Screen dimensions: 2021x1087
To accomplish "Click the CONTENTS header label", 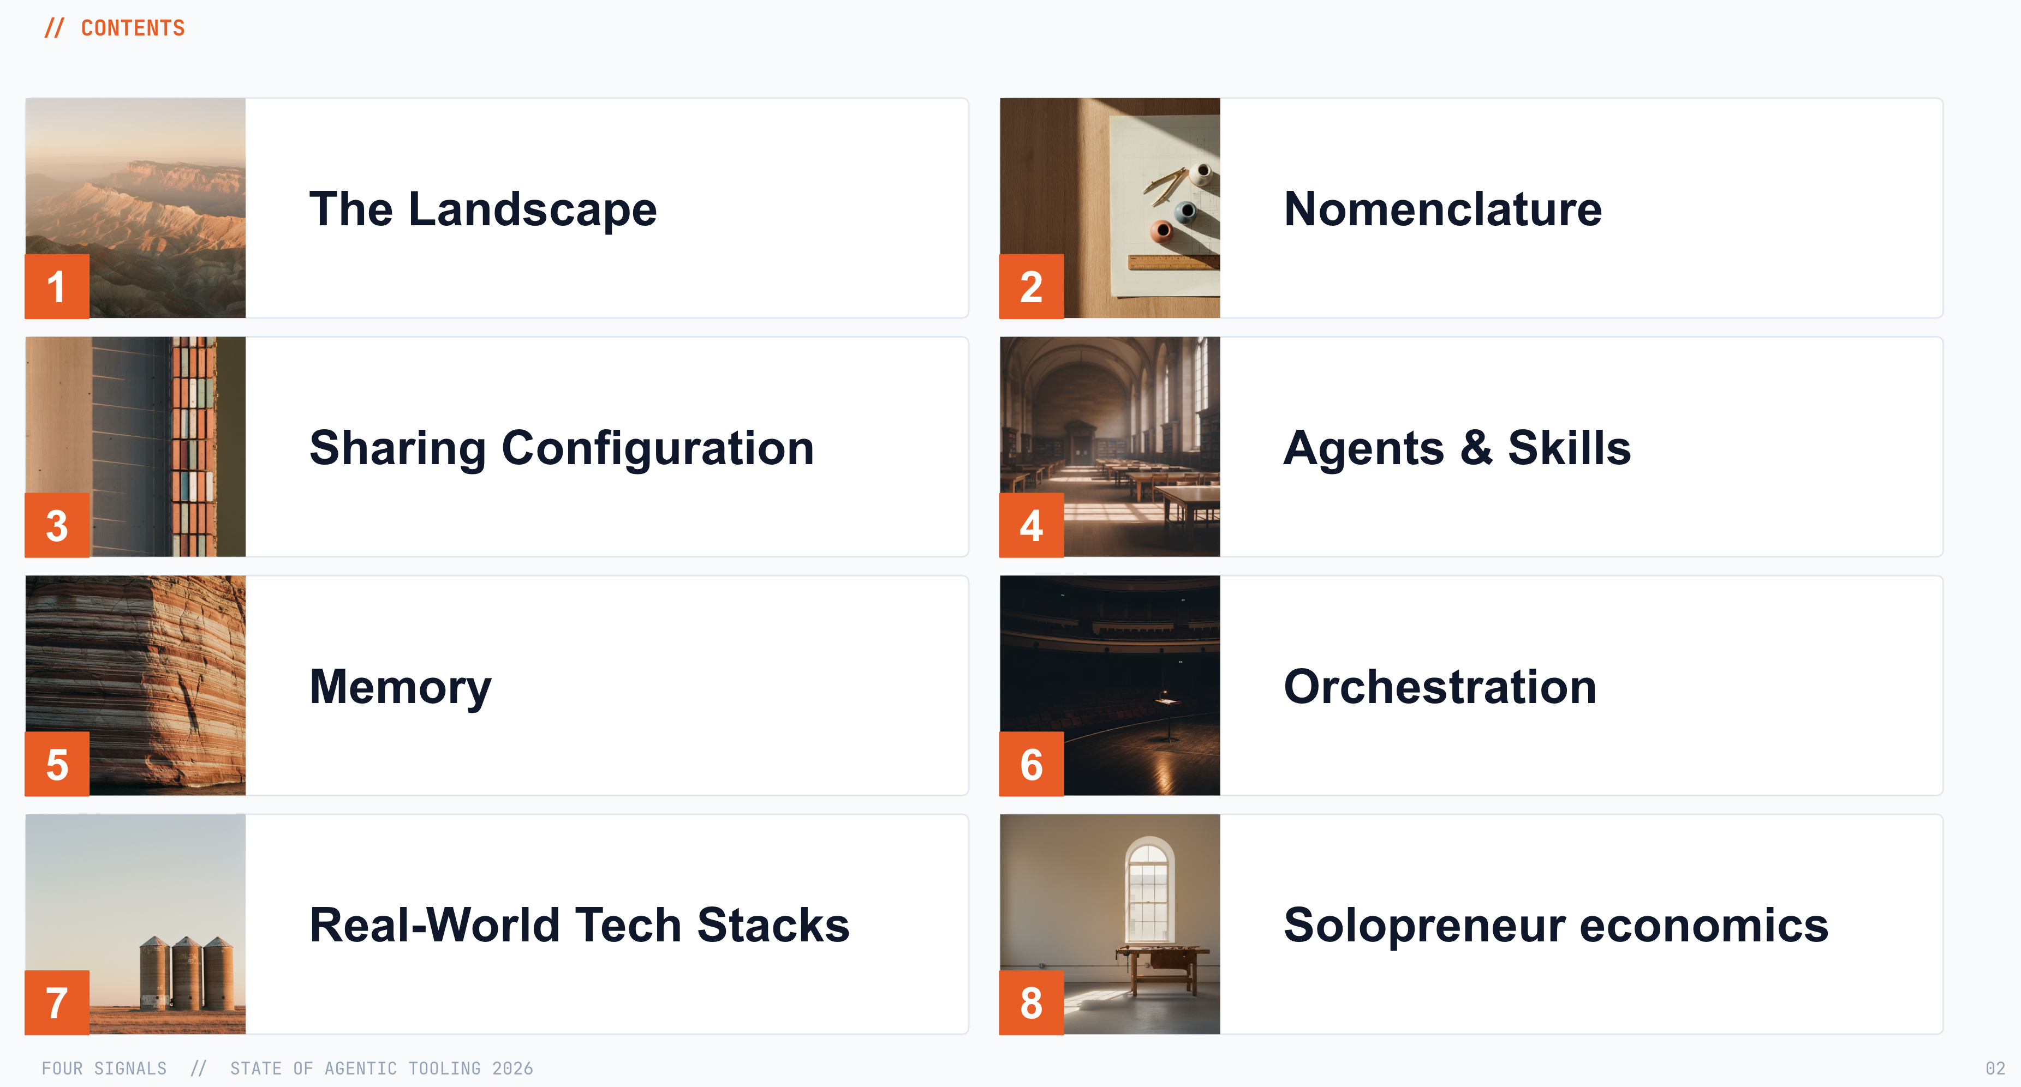I will 133,28.
